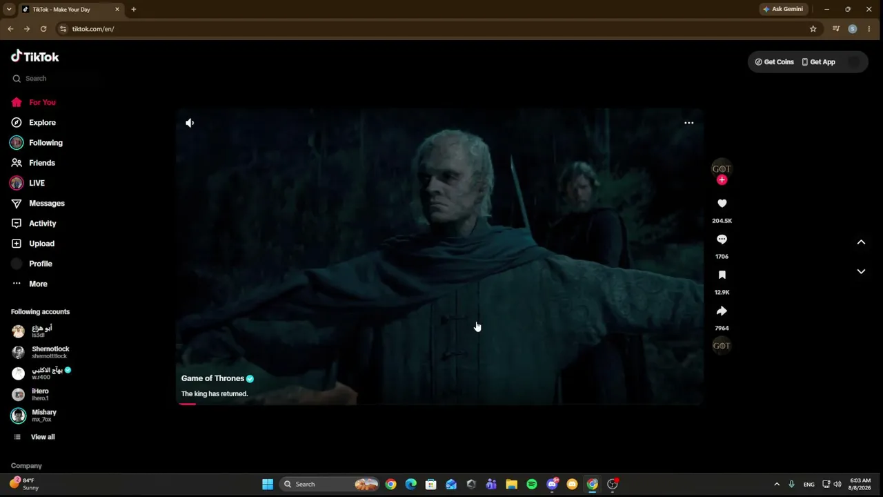
Task: Bookmark this tab with the star icon
Action: click(x=813, y=29)
